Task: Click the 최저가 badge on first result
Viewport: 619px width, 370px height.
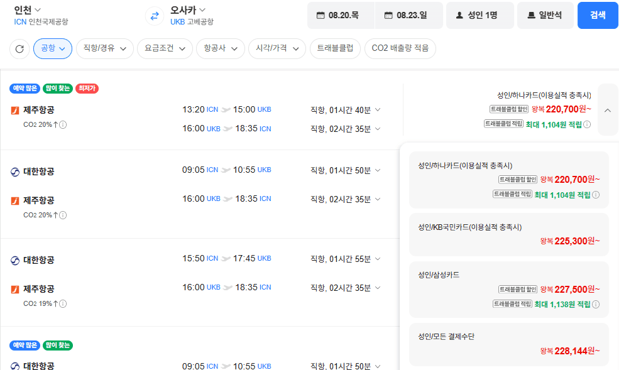Action: 87,89
